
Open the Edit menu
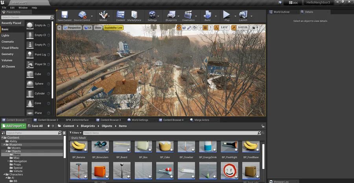point(13,8)
